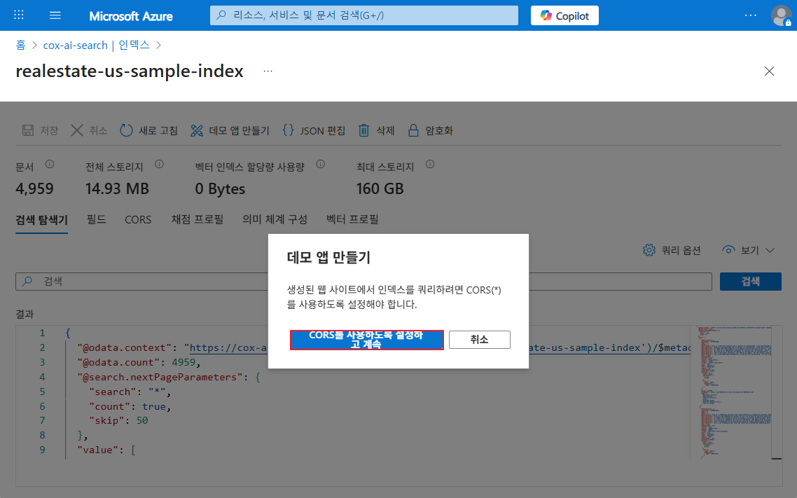
Task: Click the JSON results minimap
Action: pos(736,392)
